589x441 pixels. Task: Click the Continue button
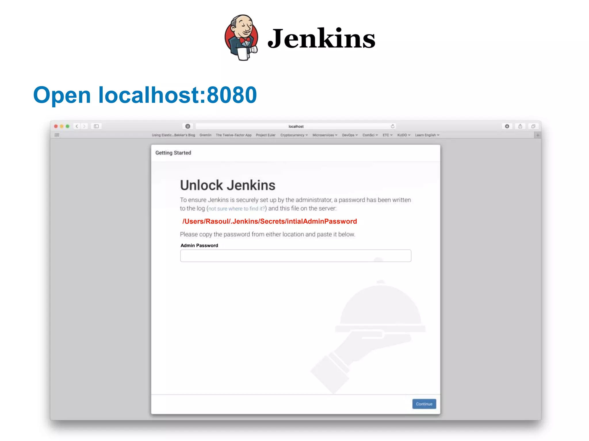[x=424, y=404]
